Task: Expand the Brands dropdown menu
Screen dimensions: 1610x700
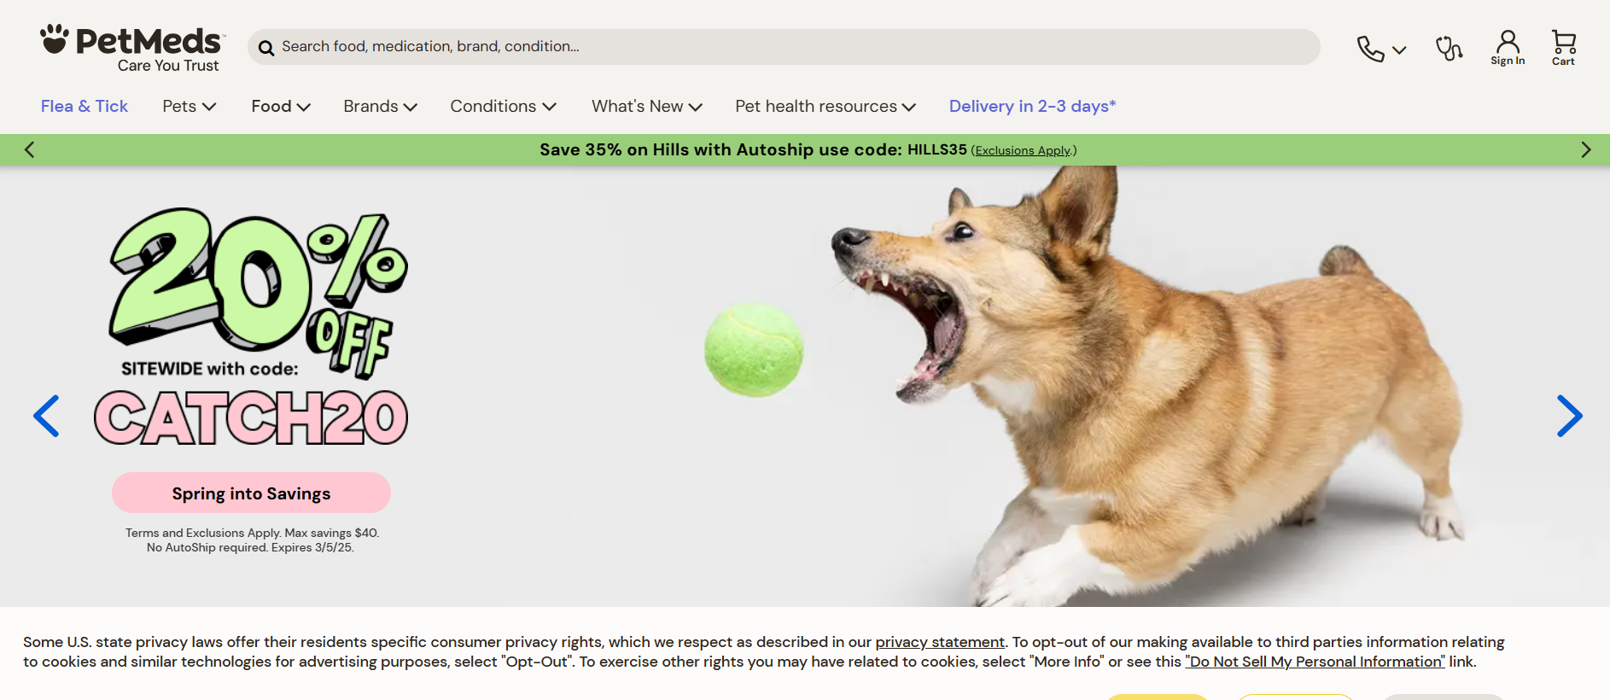Action: (380, 107)
